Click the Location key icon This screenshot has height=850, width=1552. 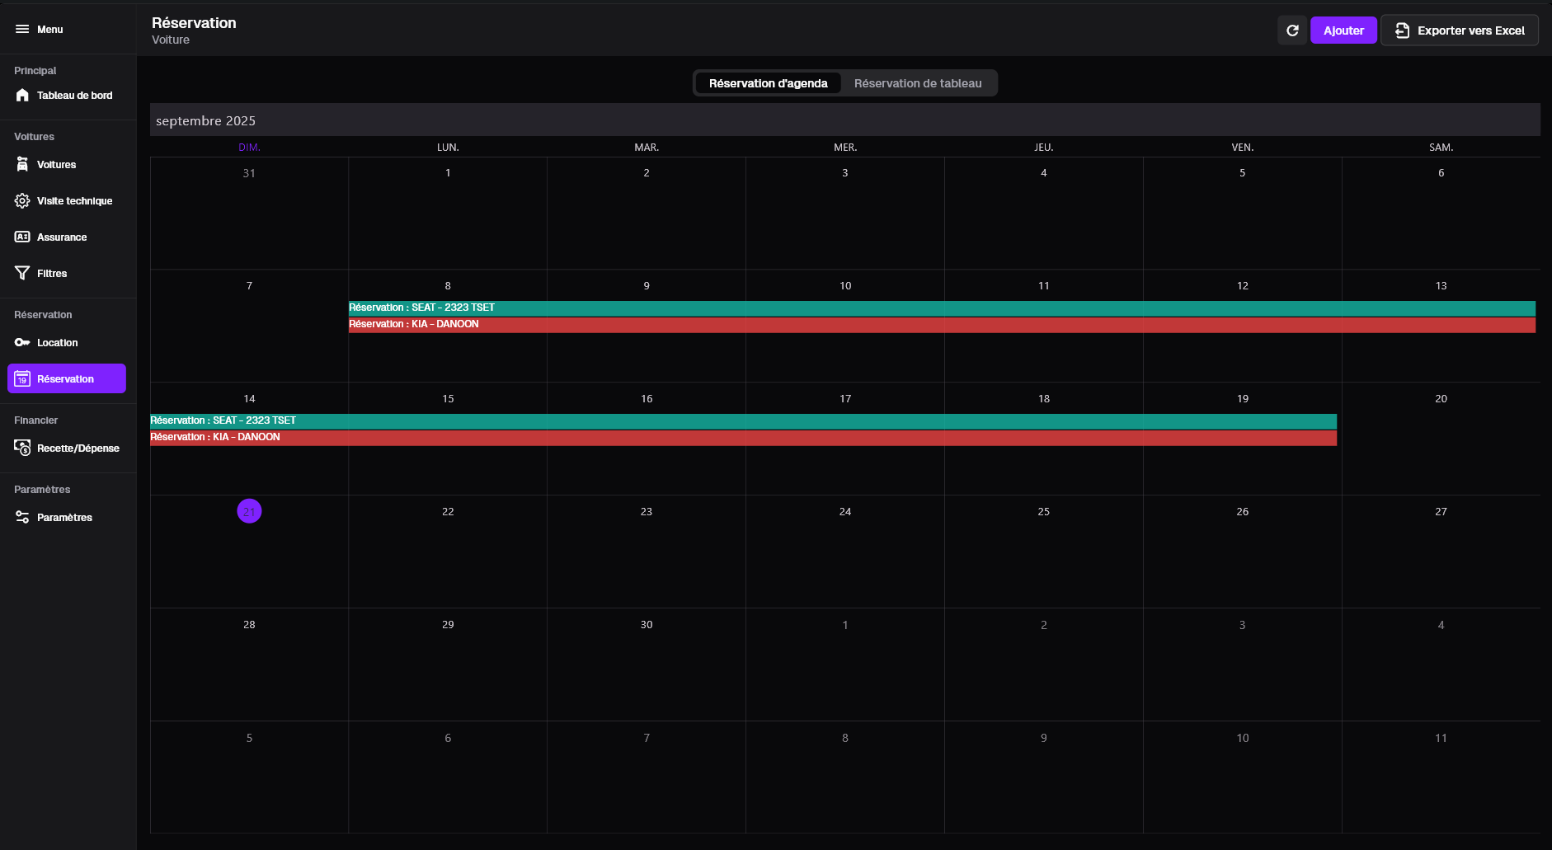[22, 343]
